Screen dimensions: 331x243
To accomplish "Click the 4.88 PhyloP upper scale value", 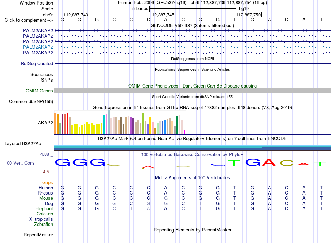I will [x=45, y=154].
